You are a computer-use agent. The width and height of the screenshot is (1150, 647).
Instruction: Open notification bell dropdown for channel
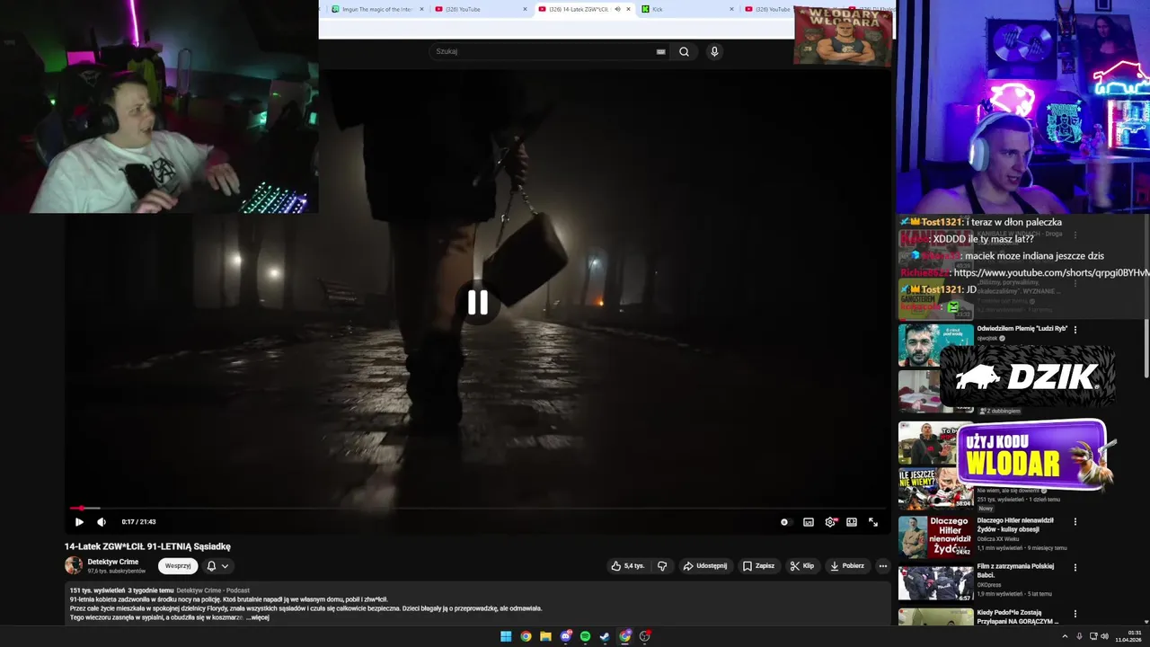pyautogui.click(x=217, y=566)
